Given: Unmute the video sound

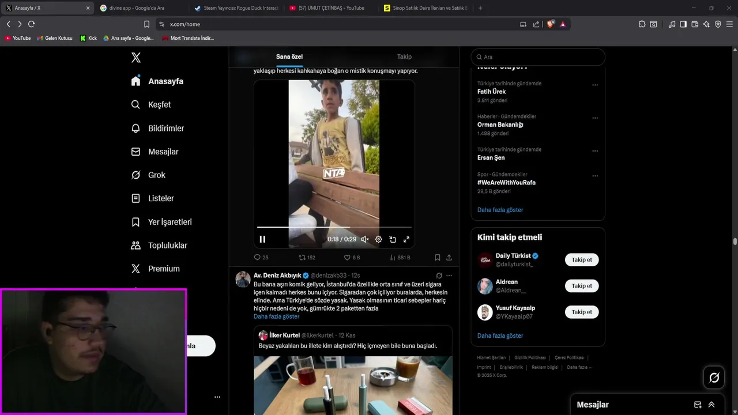Looking at the screenshot, I should tap(364, 239).
